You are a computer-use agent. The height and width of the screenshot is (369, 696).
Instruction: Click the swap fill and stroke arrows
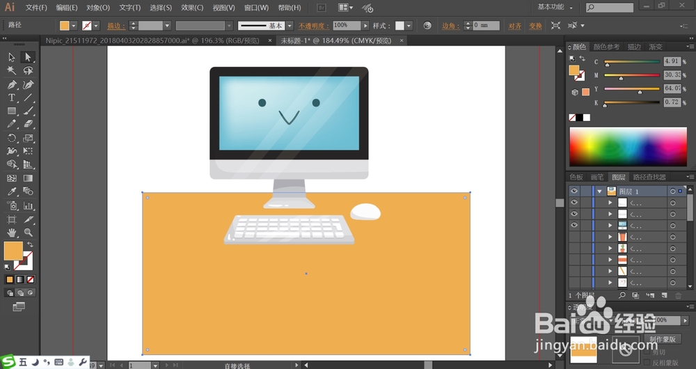point(30,244)
